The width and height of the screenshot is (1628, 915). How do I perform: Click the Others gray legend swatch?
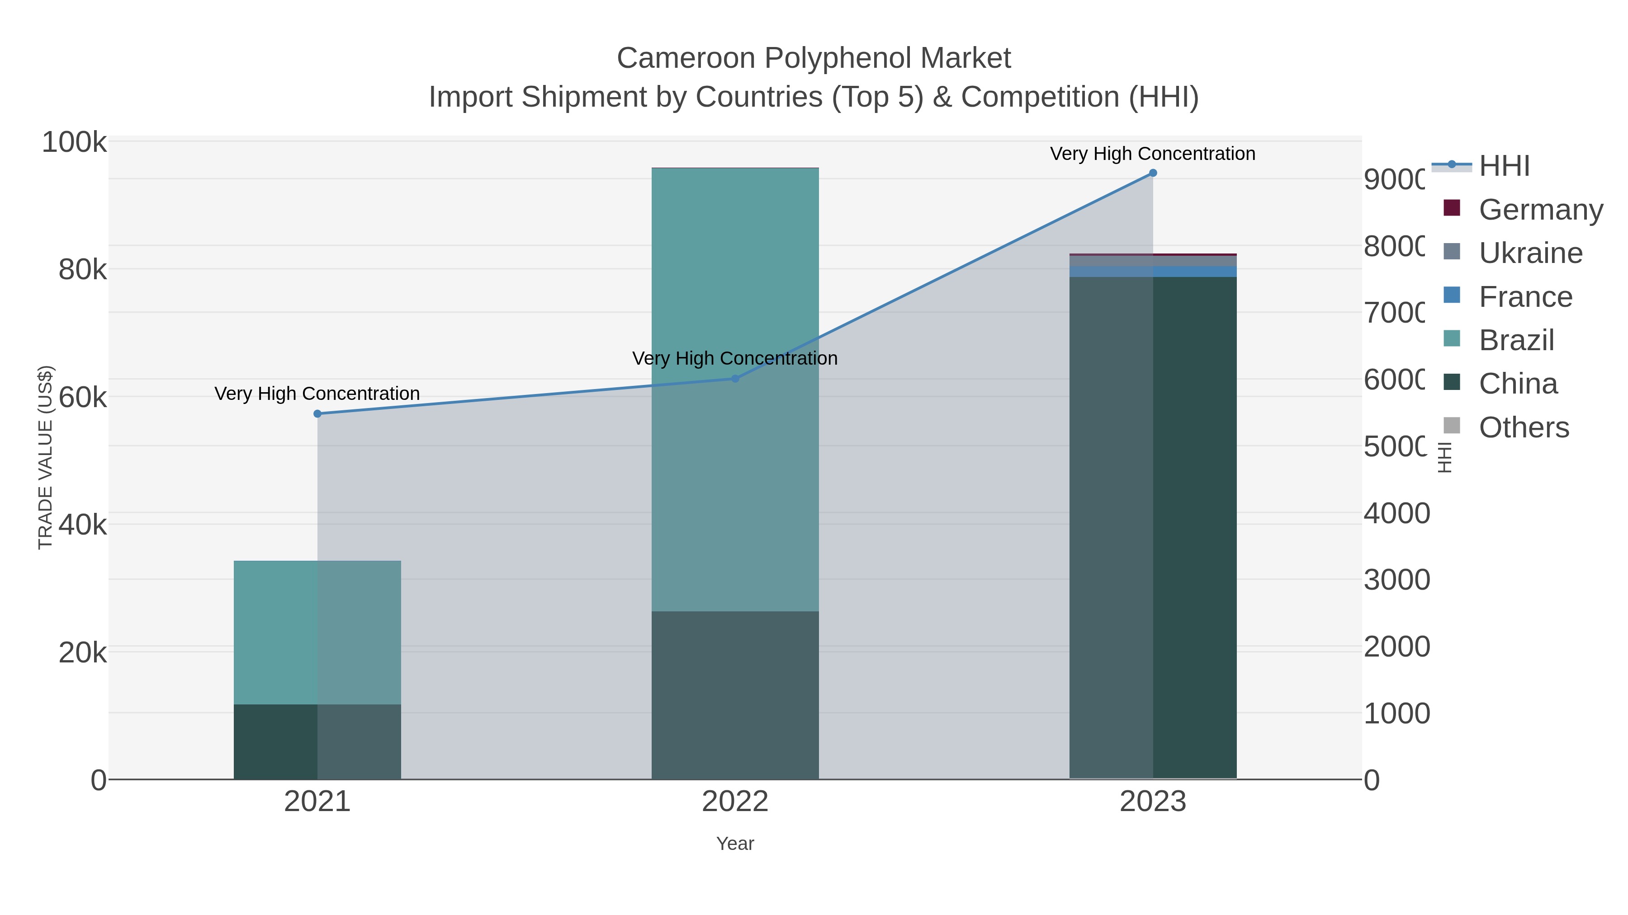(x=1452, y=426)
